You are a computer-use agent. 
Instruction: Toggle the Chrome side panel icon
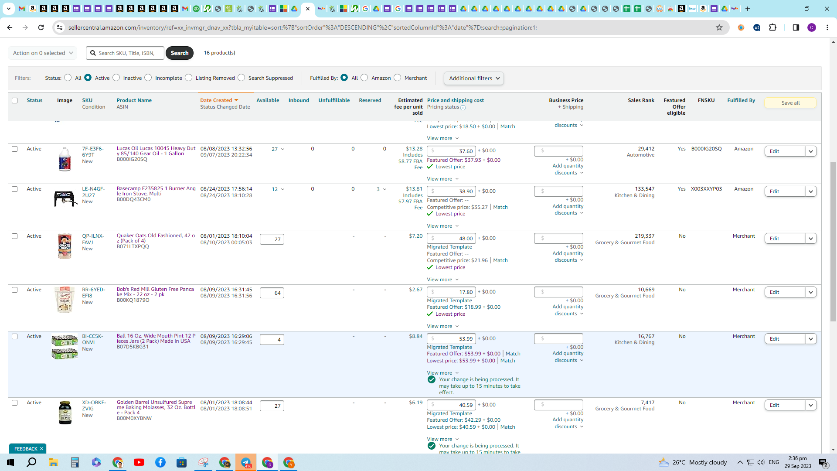point(796,27)
